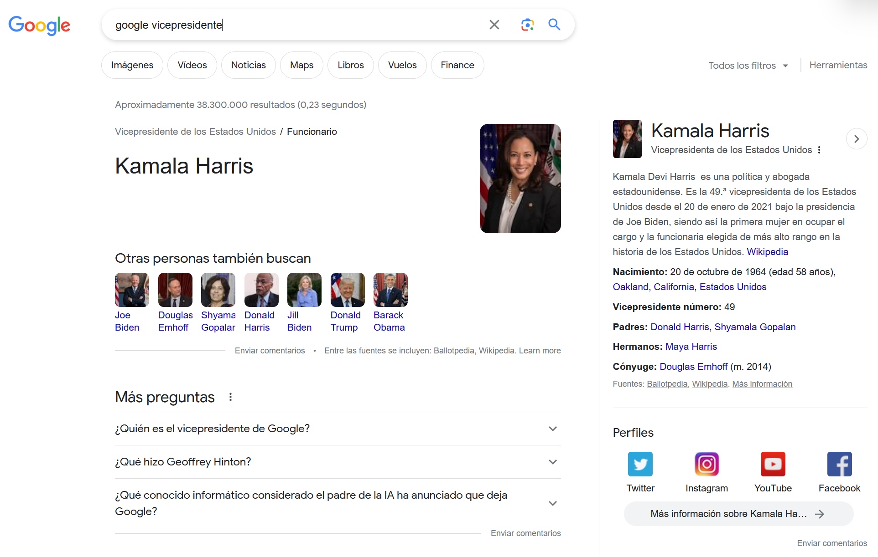This screenshot has height=557, width=878.
Task: Click Ballotpedia source link
Action: 667,384
